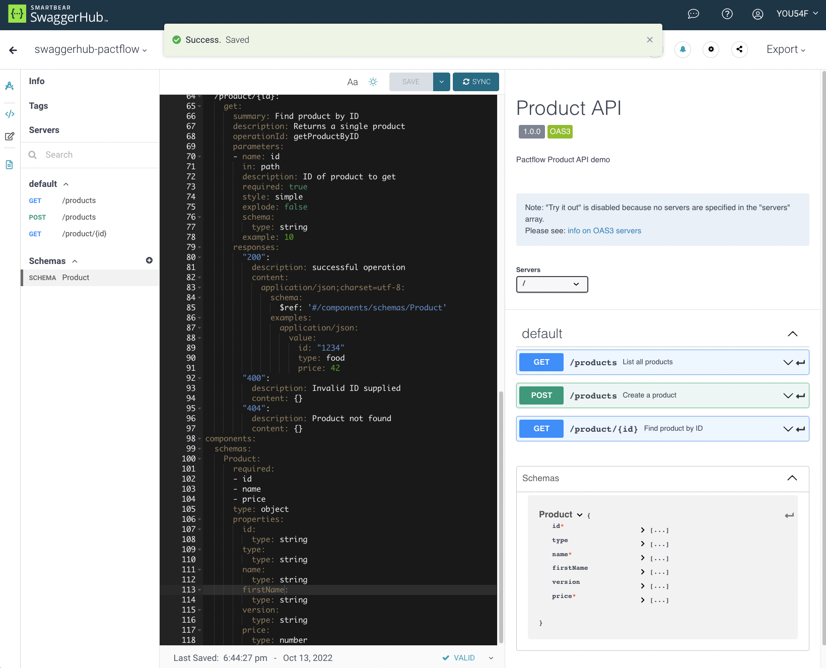Click the editor vertical scrollbar
This screenshot has width=826, height=668.
[501, 516]
